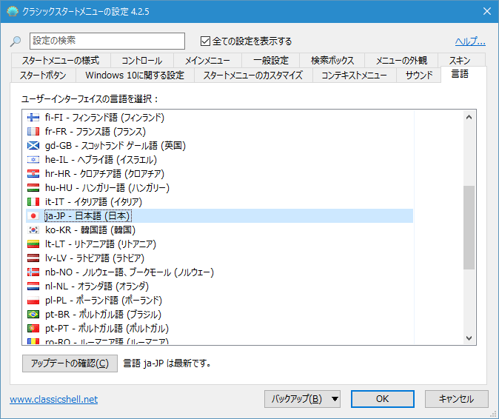The width and height of the screenshot is (499, 419).
Task: Click the magnifier search icon
Action: (x=16, y=41)
